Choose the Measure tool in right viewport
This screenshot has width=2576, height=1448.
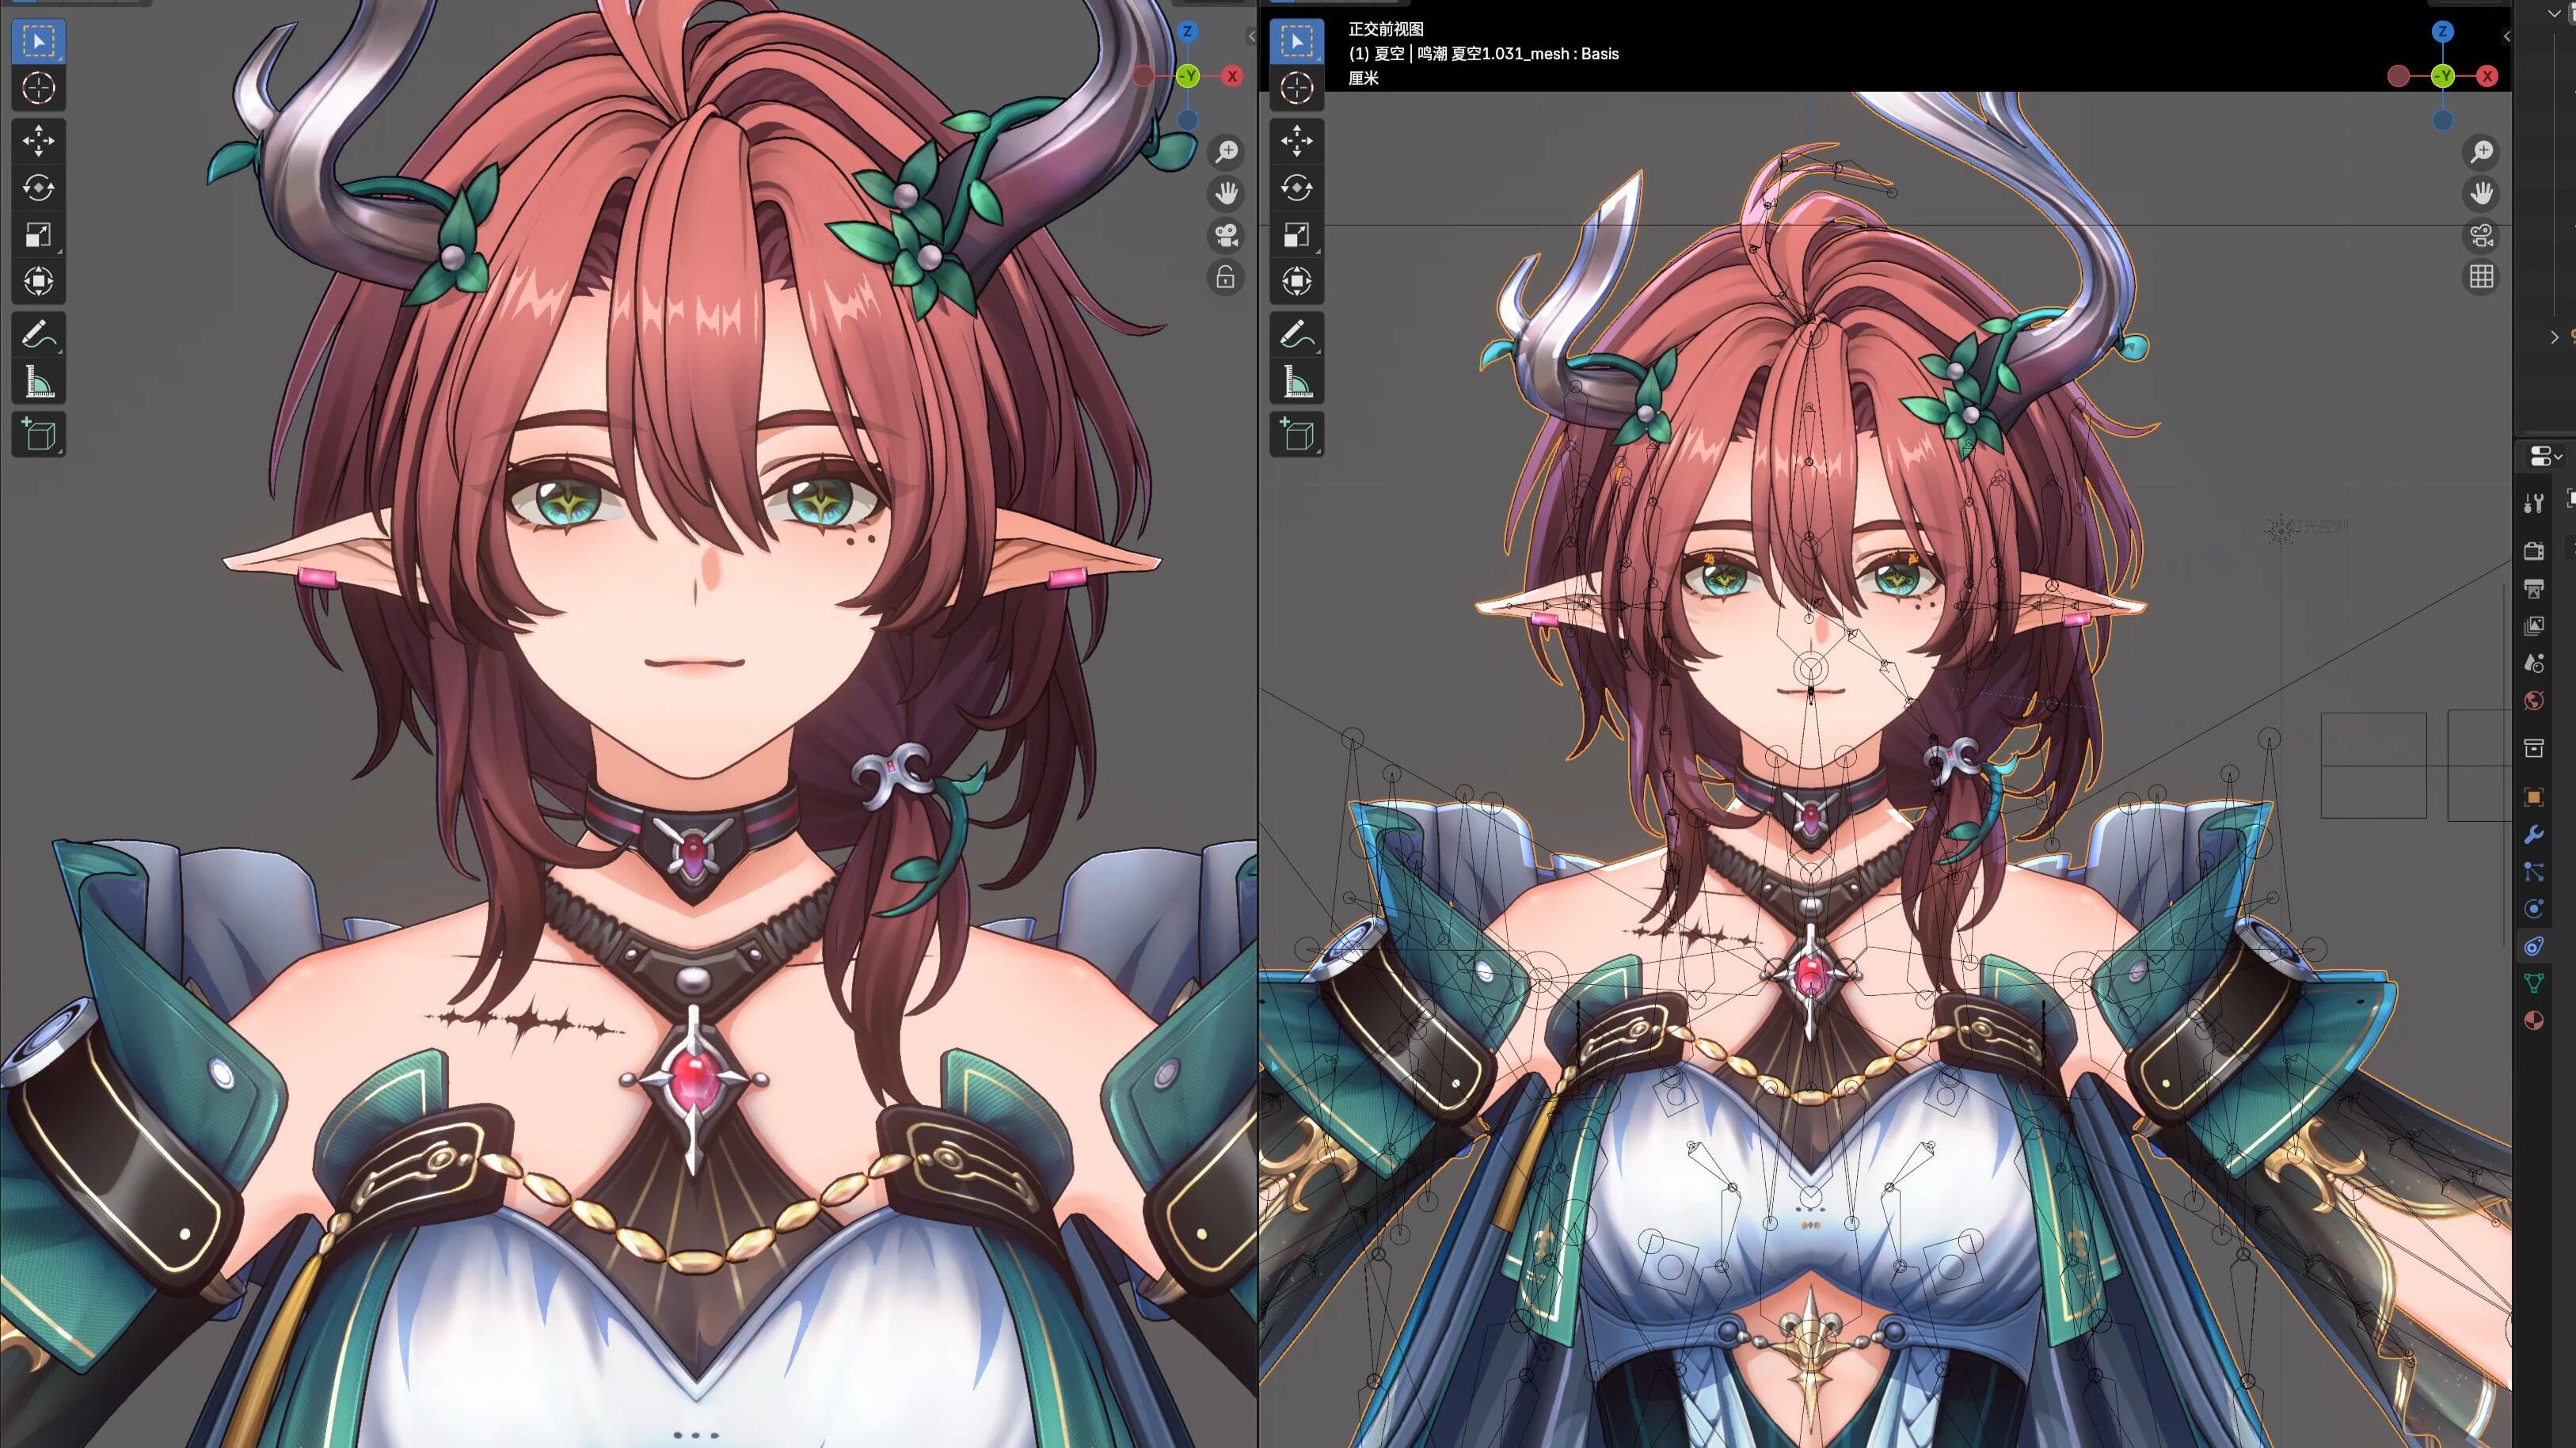point(1296,381)
